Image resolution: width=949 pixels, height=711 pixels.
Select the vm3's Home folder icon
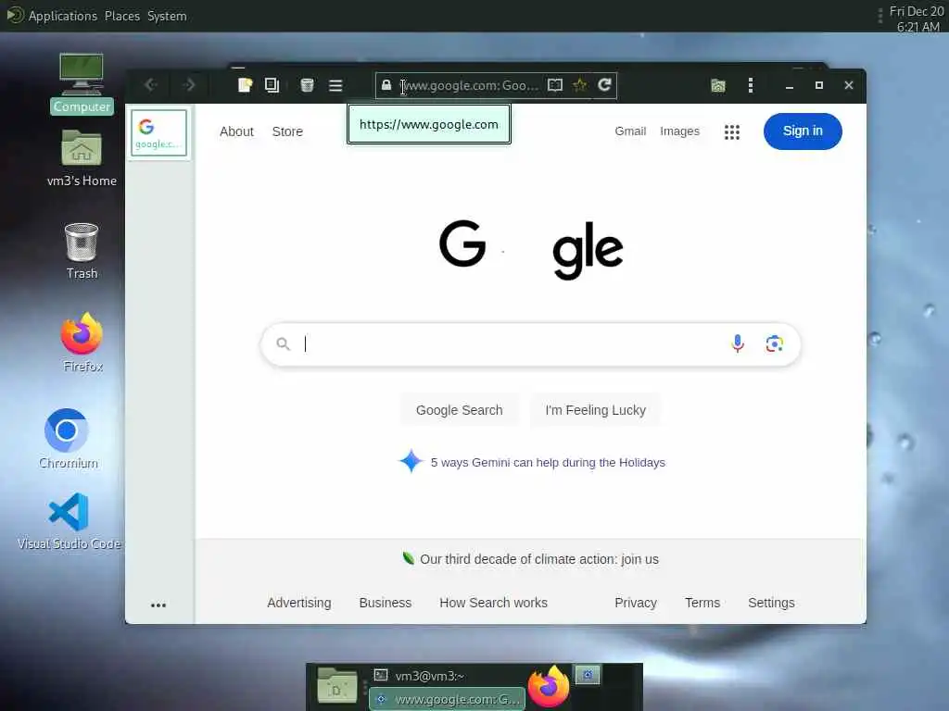coord(82,158)
